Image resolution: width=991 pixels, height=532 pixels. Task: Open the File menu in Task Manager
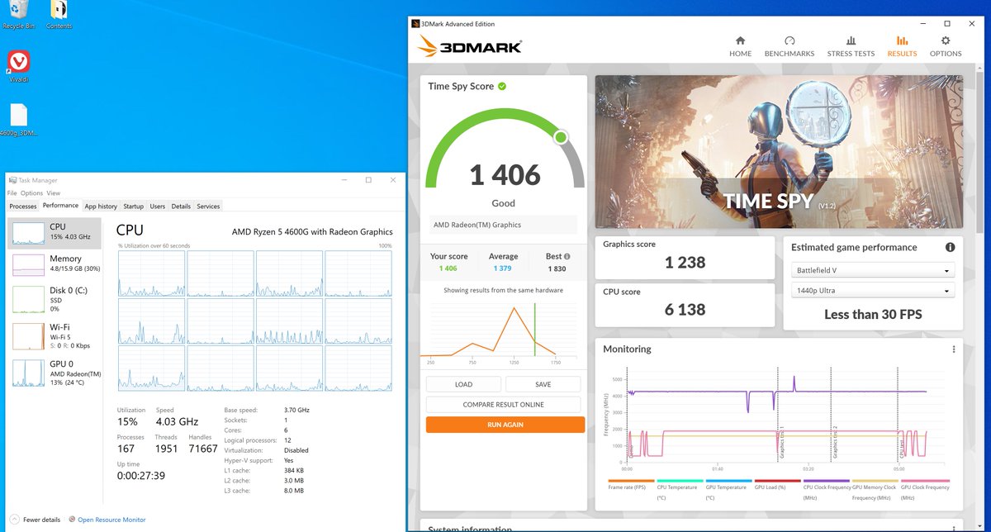12,193
